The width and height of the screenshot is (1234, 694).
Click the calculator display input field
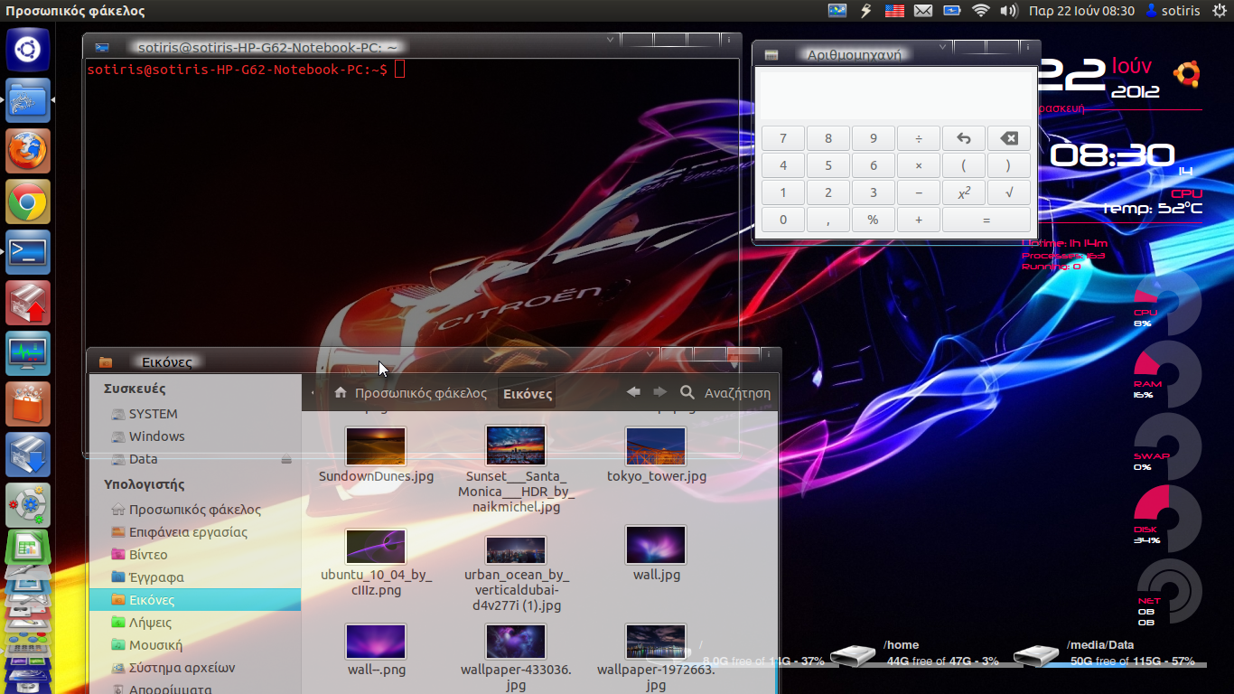[895, 94]
